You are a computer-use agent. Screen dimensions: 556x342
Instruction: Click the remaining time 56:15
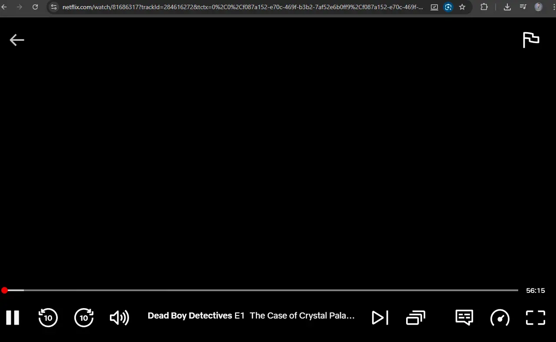coord(536,290)
